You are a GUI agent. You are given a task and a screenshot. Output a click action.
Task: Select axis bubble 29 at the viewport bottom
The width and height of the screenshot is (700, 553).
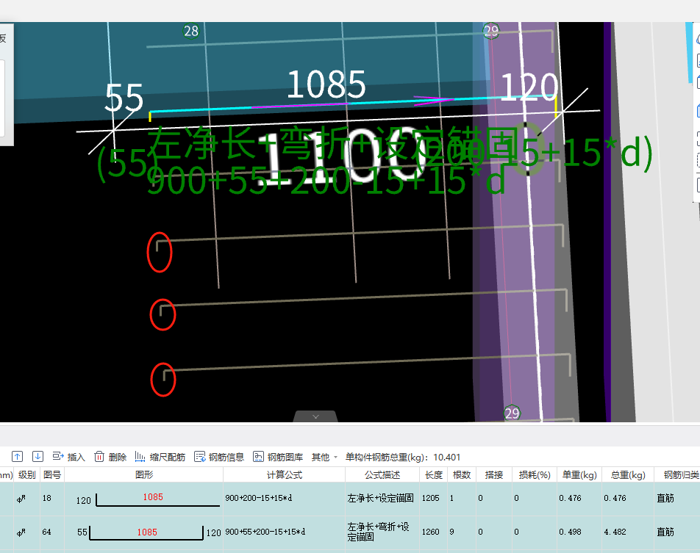click(x=512, y=413)
